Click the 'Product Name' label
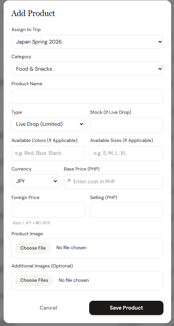Screen dimensions: 174x326 tap(27, 83)
